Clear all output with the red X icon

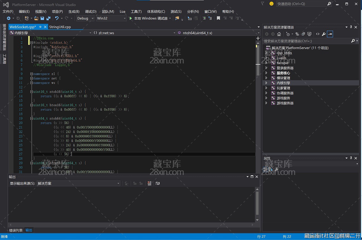[150, 183]
